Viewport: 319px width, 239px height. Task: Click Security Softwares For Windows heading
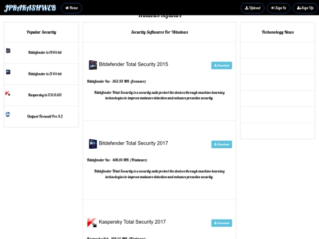click(159, 32)
